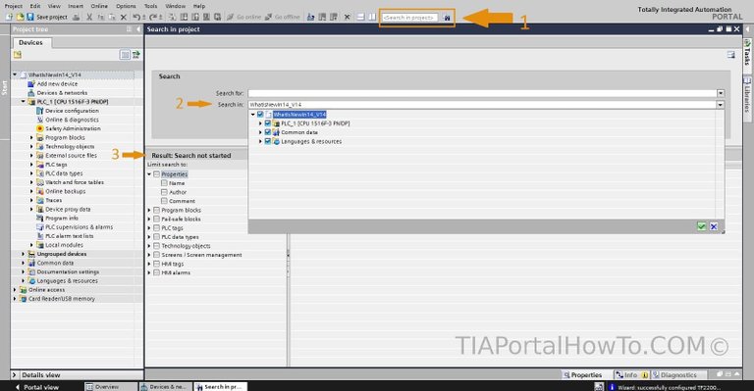Open the Online menu
Image resolution: width=754 pixels, height=391 pixels.
(x=99, y=6)
